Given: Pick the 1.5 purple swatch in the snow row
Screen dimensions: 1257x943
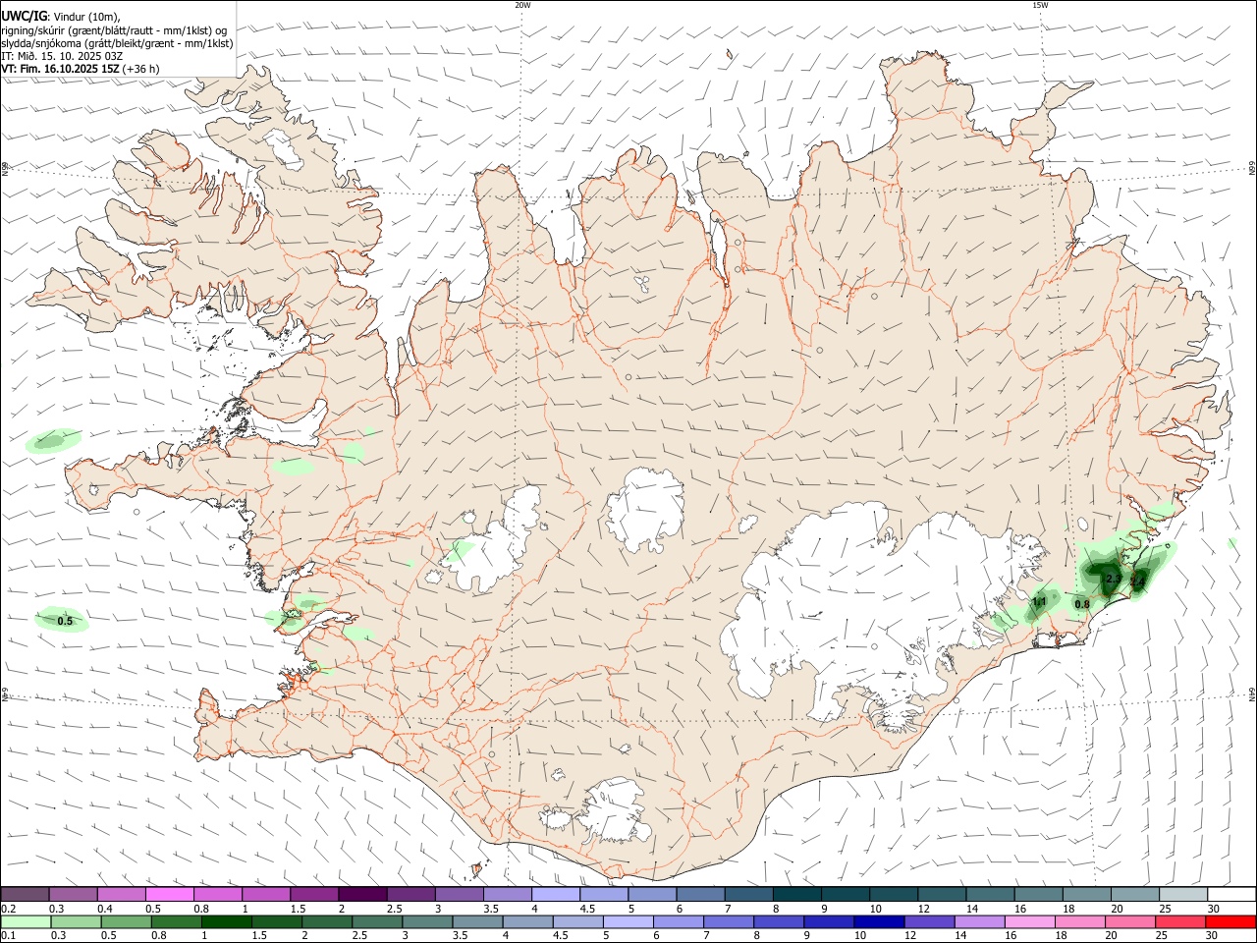Looking at the screenshot, I should point(314,894).
